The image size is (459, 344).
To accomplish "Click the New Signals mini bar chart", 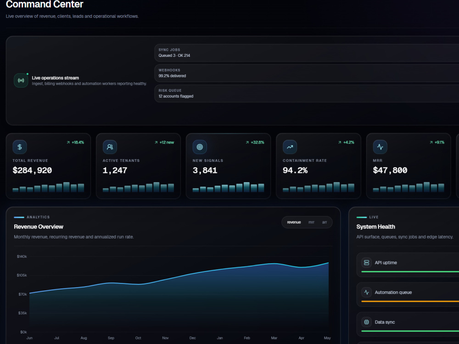I will pos(228,187).
